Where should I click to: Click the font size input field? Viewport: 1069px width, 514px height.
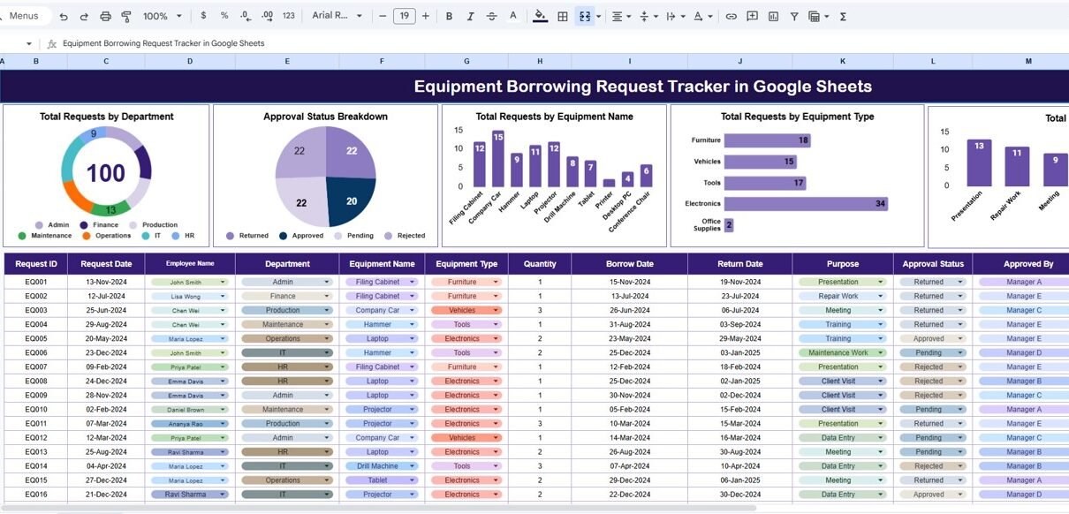pos(404,16)
